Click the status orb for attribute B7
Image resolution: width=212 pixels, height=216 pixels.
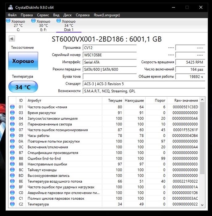[x=12, y=152]
